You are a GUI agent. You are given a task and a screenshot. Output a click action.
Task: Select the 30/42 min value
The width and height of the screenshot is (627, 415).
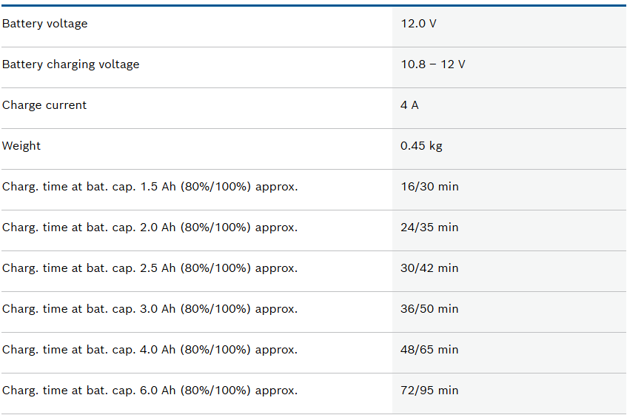[429, 268]
